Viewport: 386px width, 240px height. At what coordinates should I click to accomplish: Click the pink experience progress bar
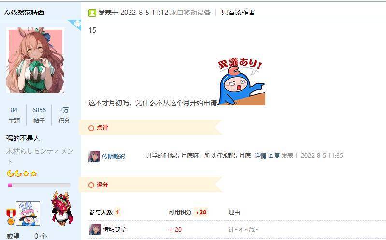39,185
